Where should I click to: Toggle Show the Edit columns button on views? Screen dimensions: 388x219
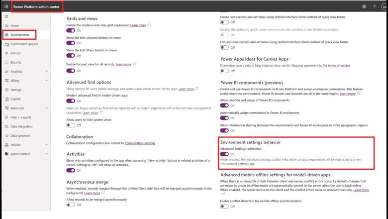(x=71, y=43)
